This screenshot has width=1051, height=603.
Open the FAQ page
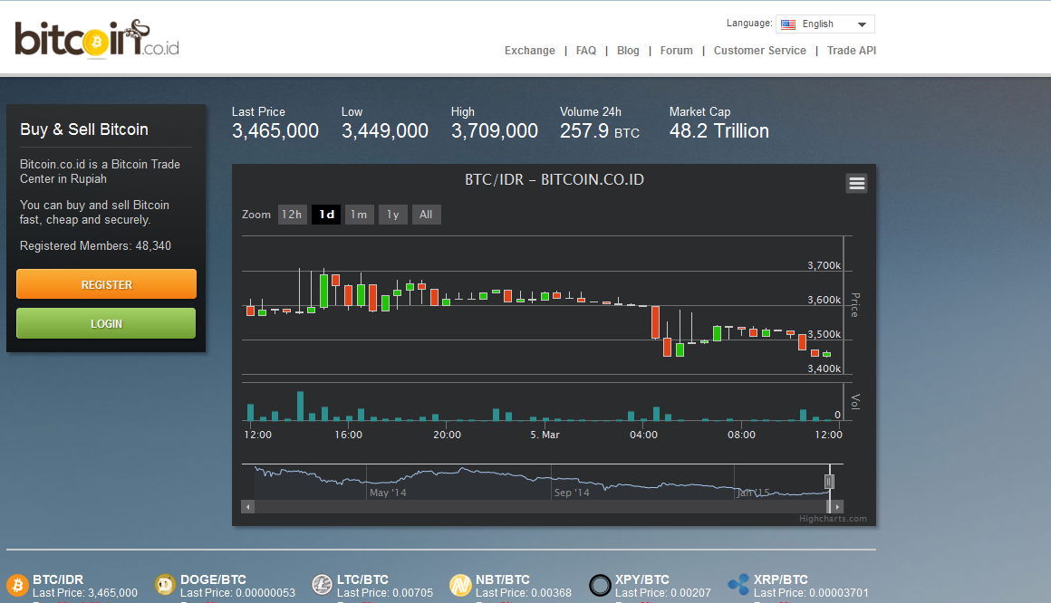[x=586, y=51]
